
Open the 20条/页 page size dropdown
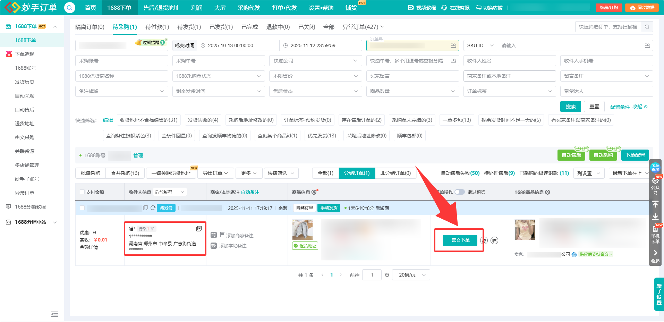pos(411,274)
